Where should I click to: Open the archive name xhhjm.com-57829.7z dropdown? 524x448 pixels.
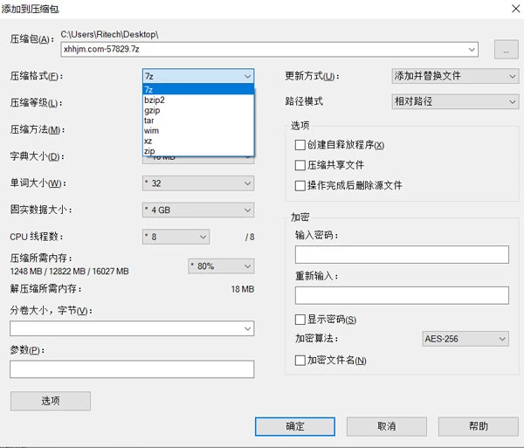point(472,50)
